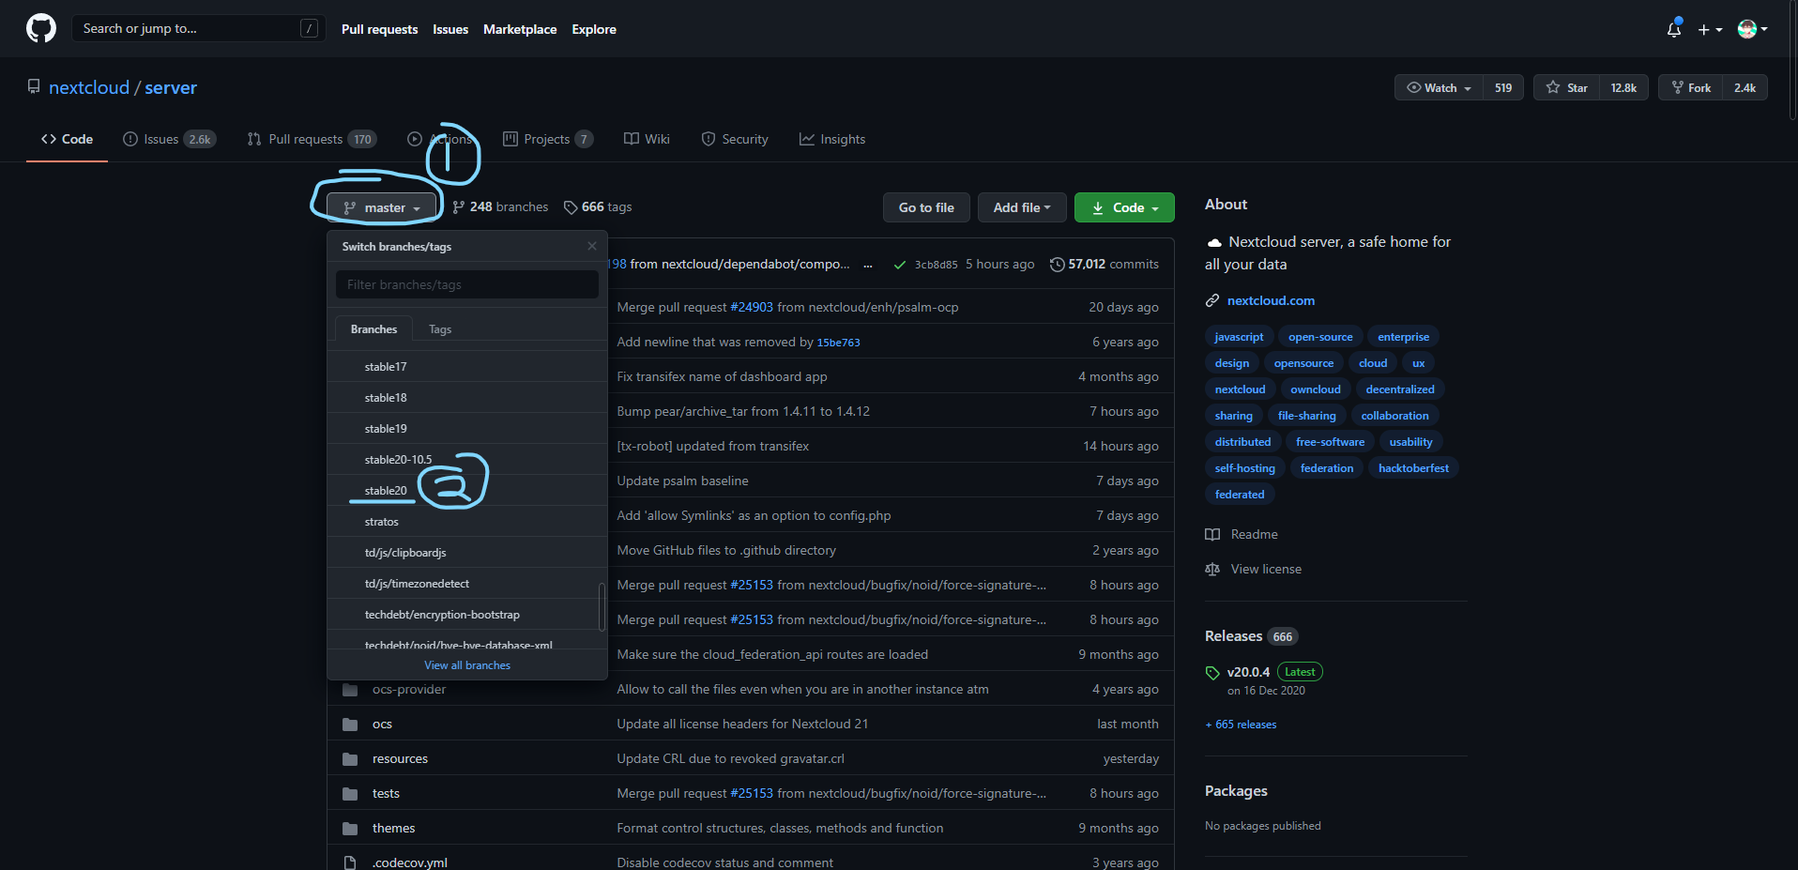Open the Wiki tab
Screen dimensions: 1798x870
coord(647,139)
